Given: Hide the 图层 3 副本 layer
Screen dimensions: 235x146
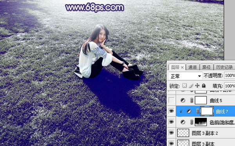Looking at the screenshot, I should 172,143.
